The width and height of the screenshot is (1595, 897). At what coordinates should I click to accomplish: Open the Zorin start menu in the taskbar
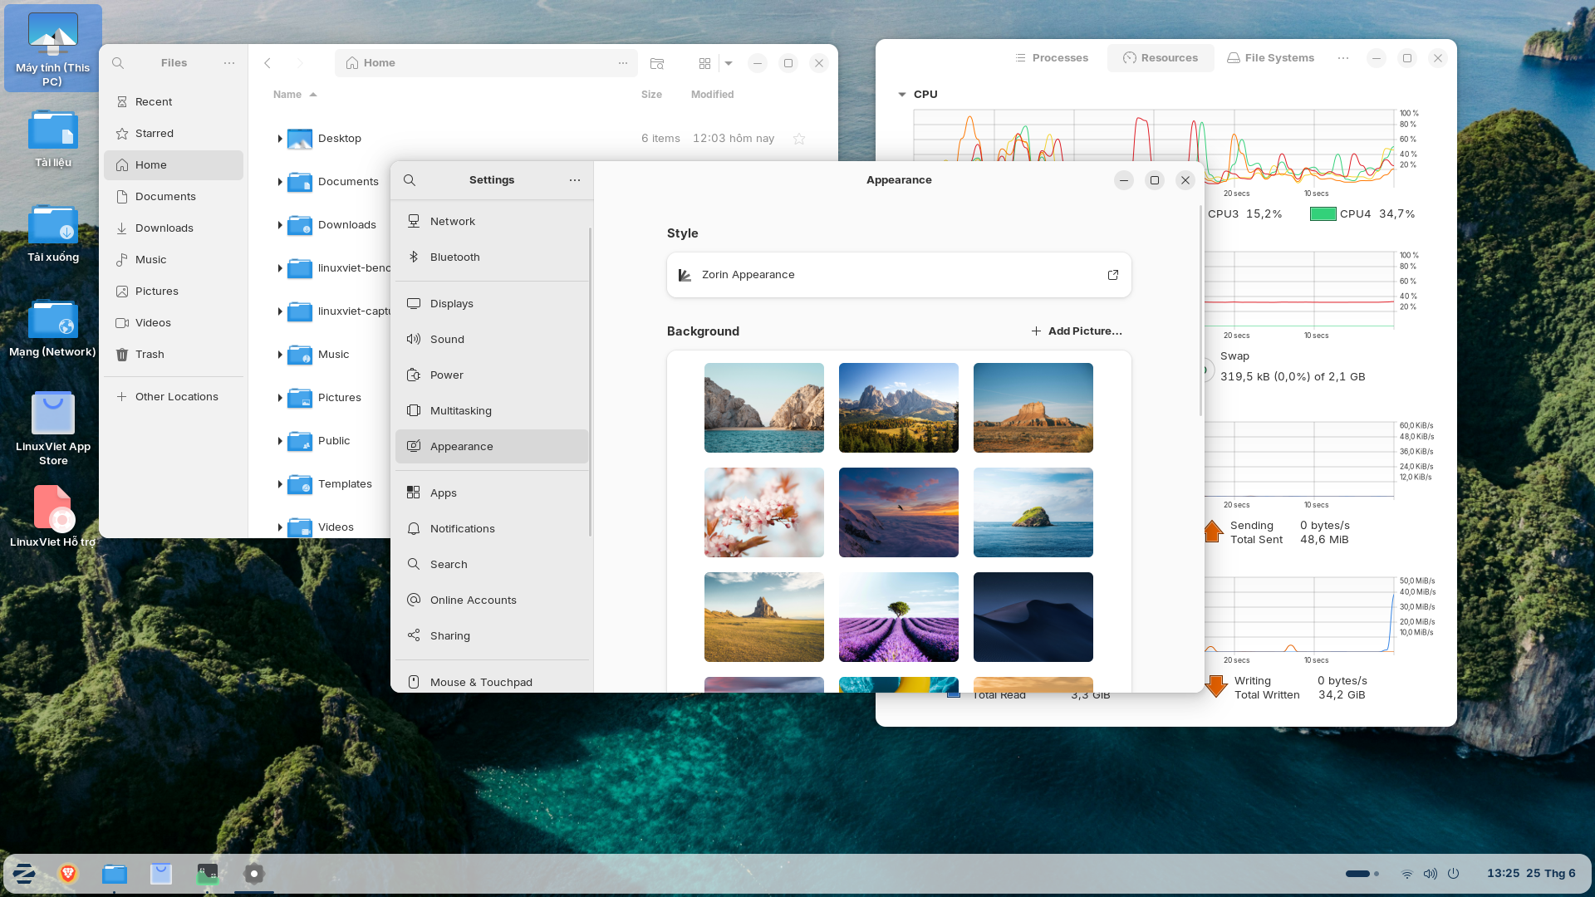click(x=24, y=874)
